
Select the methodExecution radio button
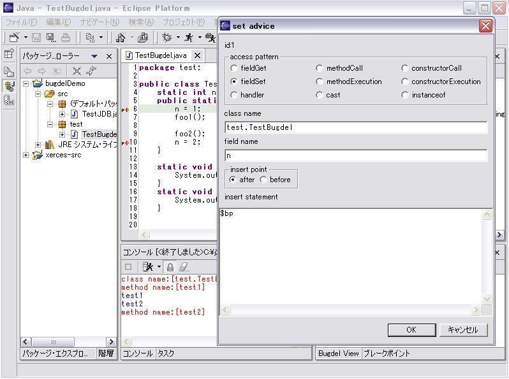[x=320, y=82]
